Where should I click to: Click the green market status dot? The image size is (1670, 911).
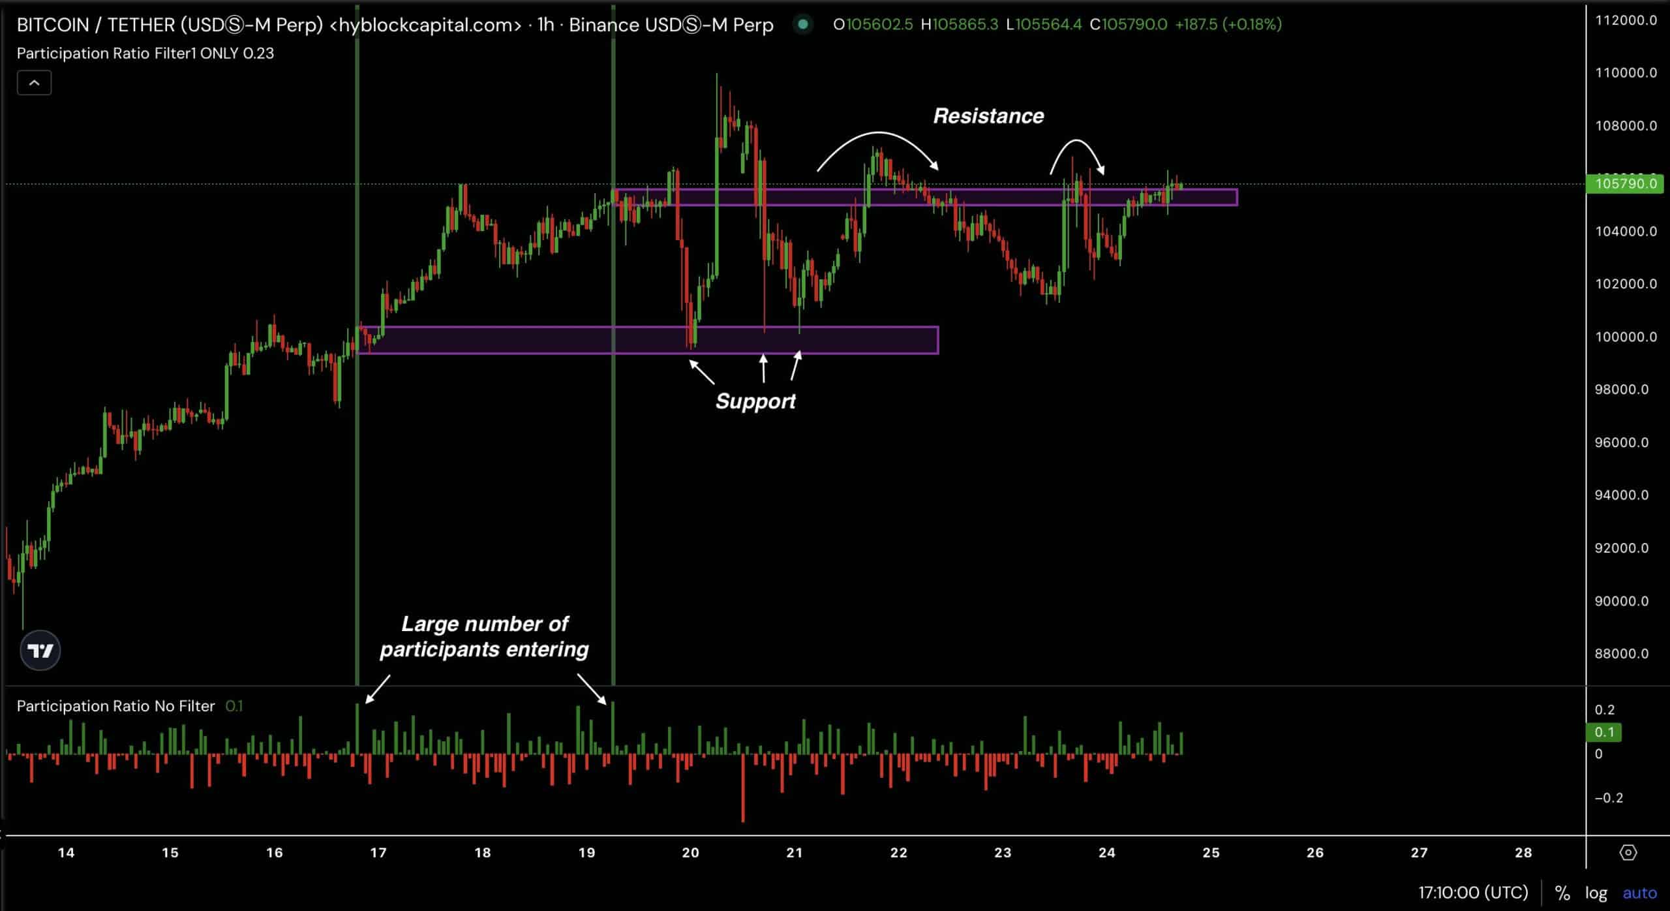click(x=803, y=24)
